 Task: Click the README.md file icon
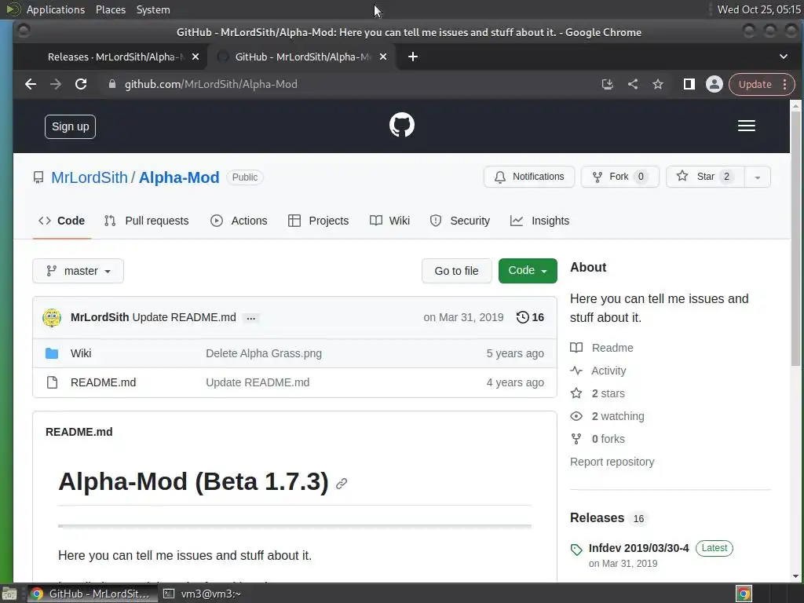(x=52, y=382)
